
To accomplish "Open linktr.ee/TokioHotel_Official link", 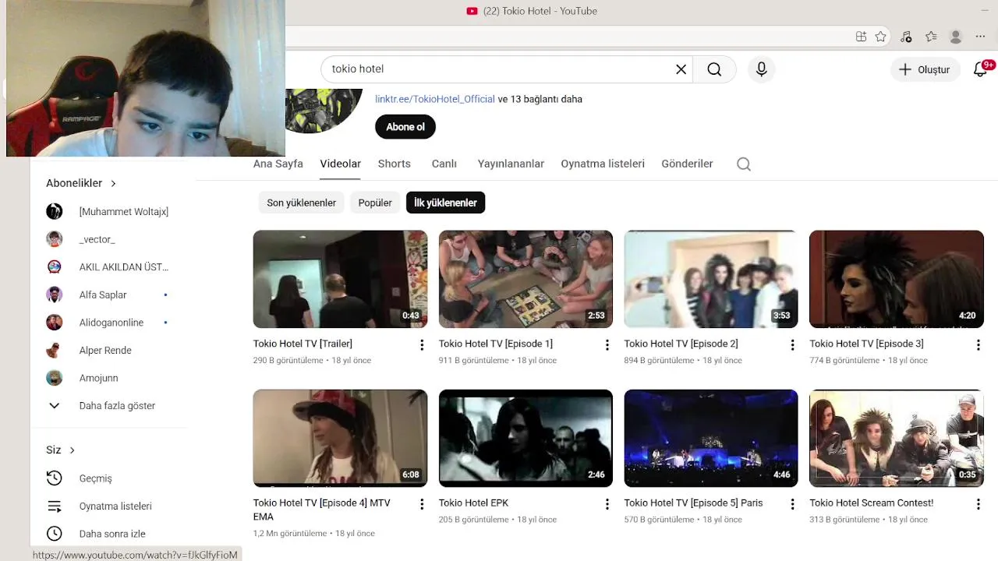I will click(435, 99).
